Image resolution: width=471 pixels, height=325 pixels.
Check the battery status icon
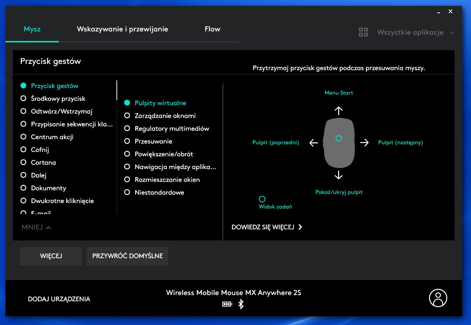[x=227, y=304]
